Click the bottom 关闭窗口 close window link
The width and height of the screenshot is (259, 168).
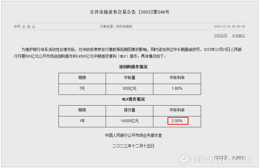239,157
